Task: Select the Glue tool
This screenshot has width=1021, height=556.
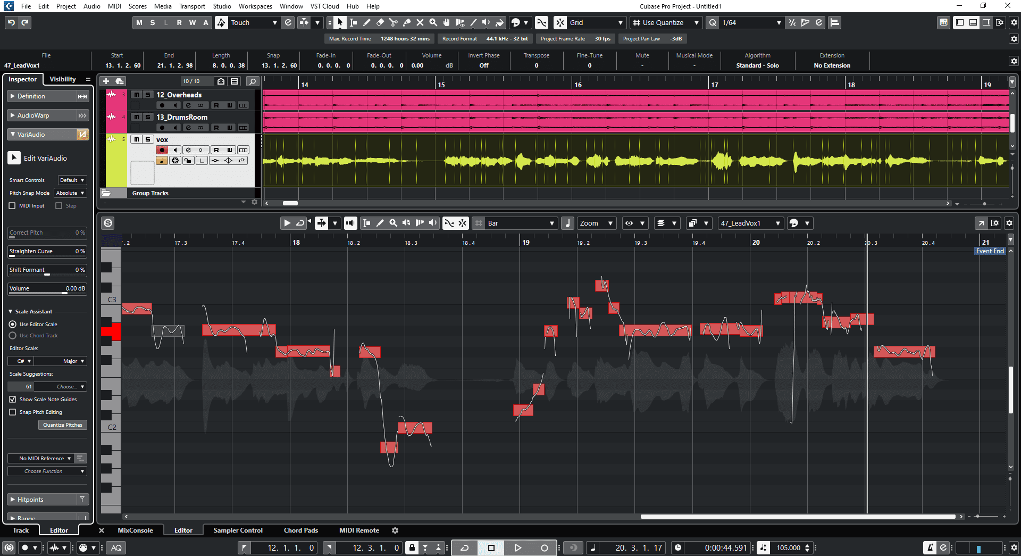Action: [x=407, y=22]
